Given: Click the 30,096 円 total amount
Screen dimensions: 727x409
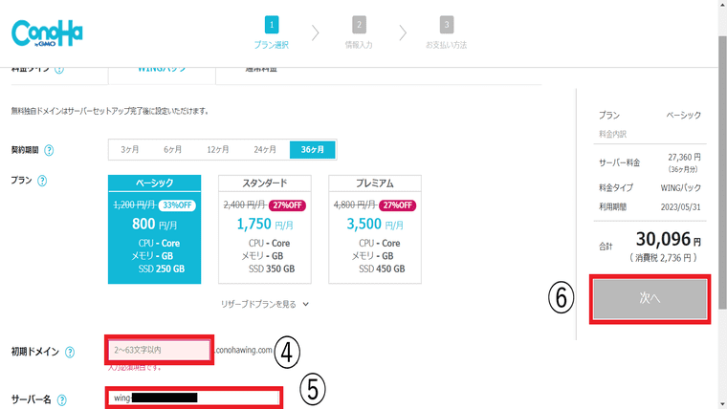Looking at the screenshot, I should [668, 240].
